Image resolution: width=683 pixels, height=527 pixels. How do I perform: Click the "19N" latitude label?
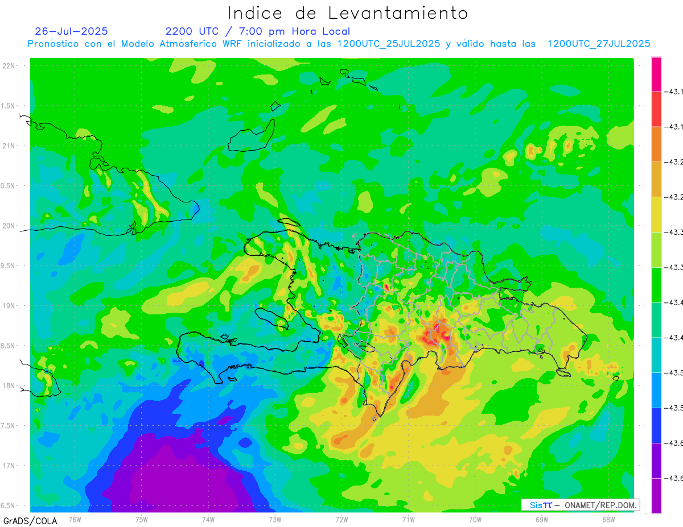pos(10,306)
